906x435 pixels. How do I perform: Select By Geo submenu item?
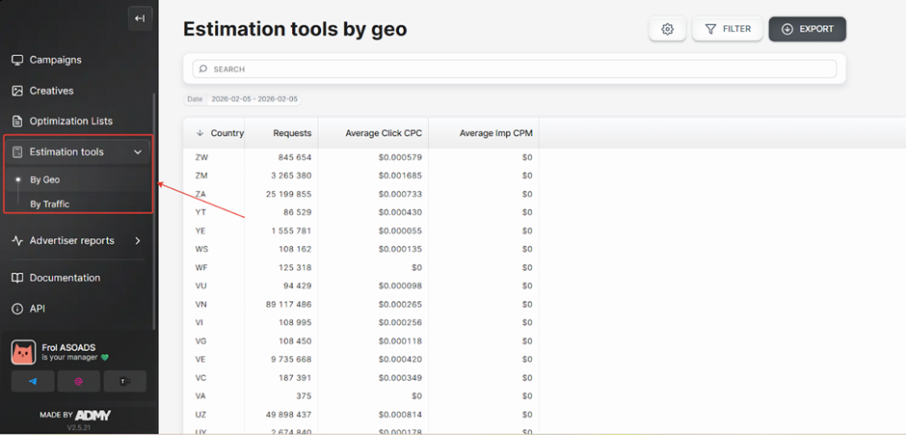coord(44,179)
